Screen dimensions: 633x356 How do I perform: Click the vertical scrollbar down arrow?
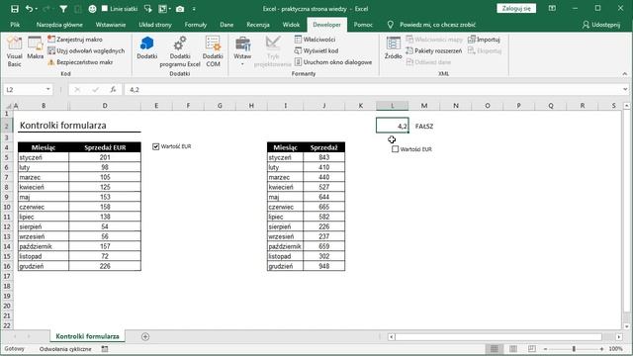tap(626, 326)
